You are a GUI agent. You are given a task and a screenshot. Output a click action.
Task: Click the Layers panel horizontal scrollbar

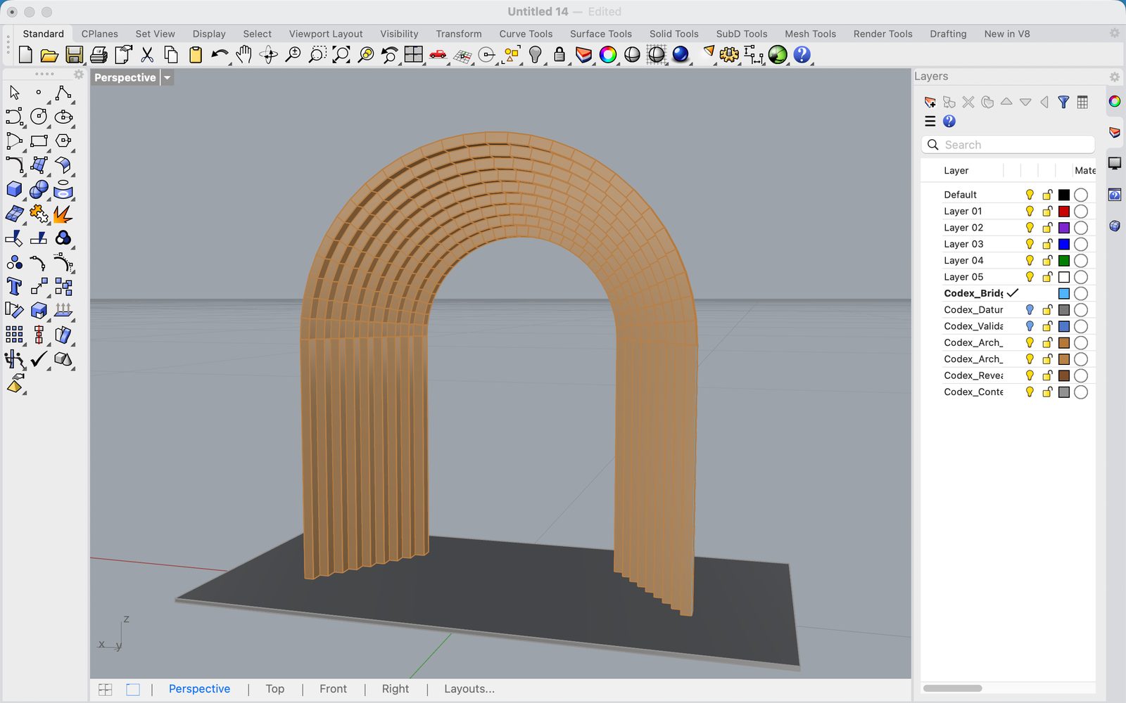point(952,688)
